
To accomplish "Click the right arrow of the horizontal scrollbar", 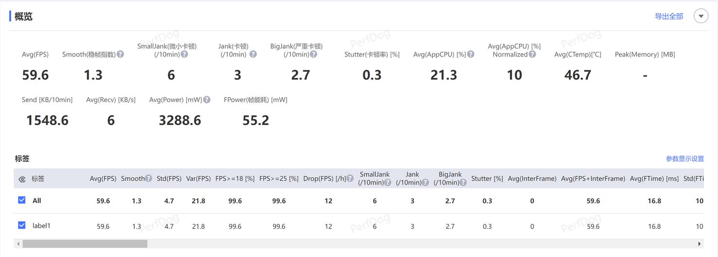I will [x=700, y=244].
